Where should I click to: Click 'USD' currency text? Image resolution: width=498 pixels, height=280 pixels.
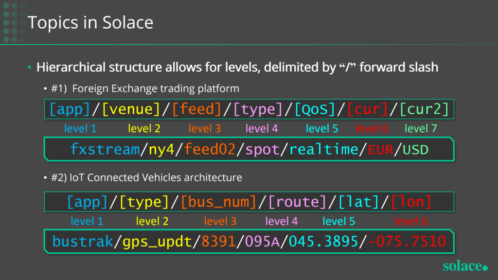(415, 150)
